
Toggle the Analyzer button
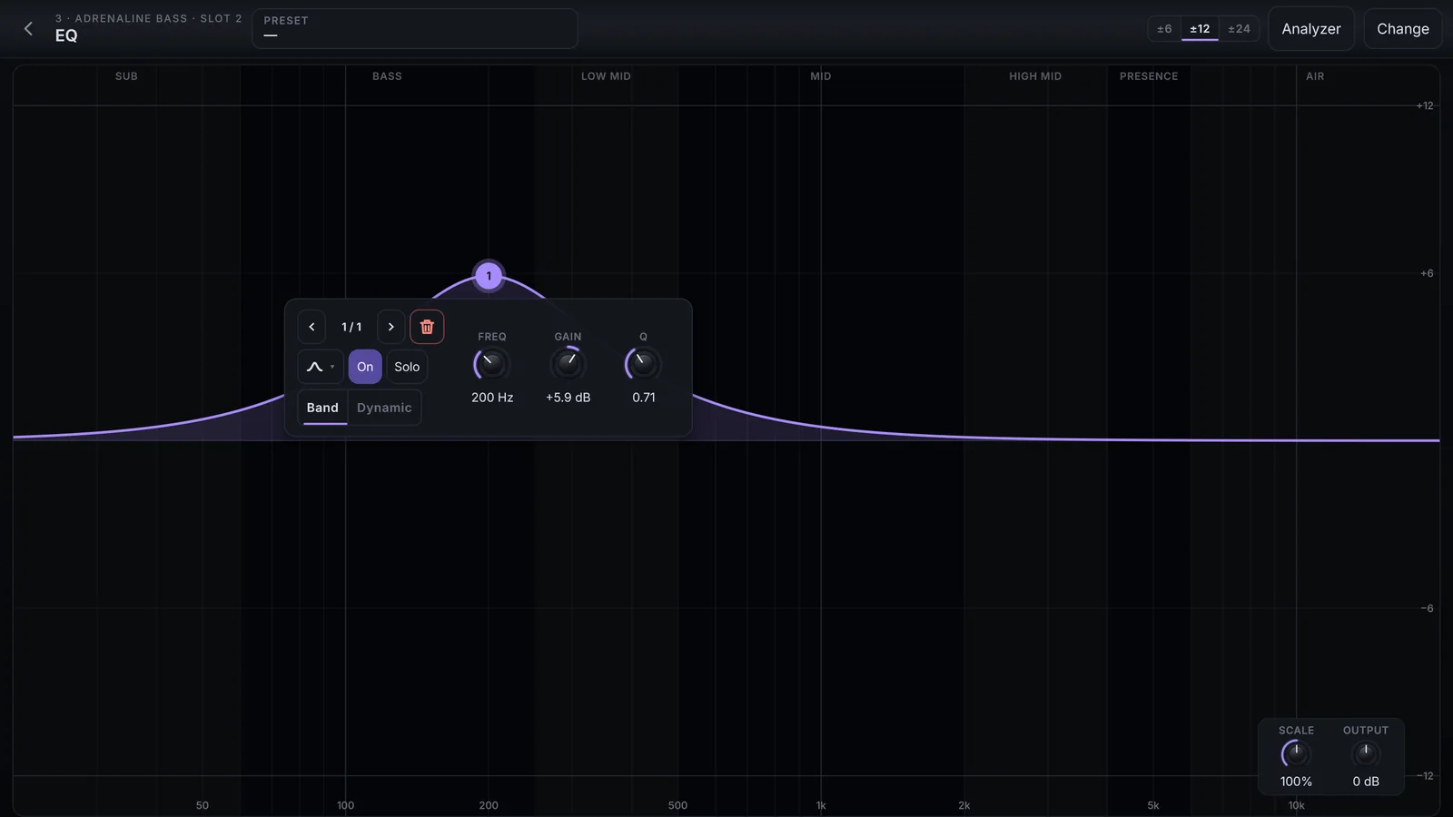[x=1311, y=29]
